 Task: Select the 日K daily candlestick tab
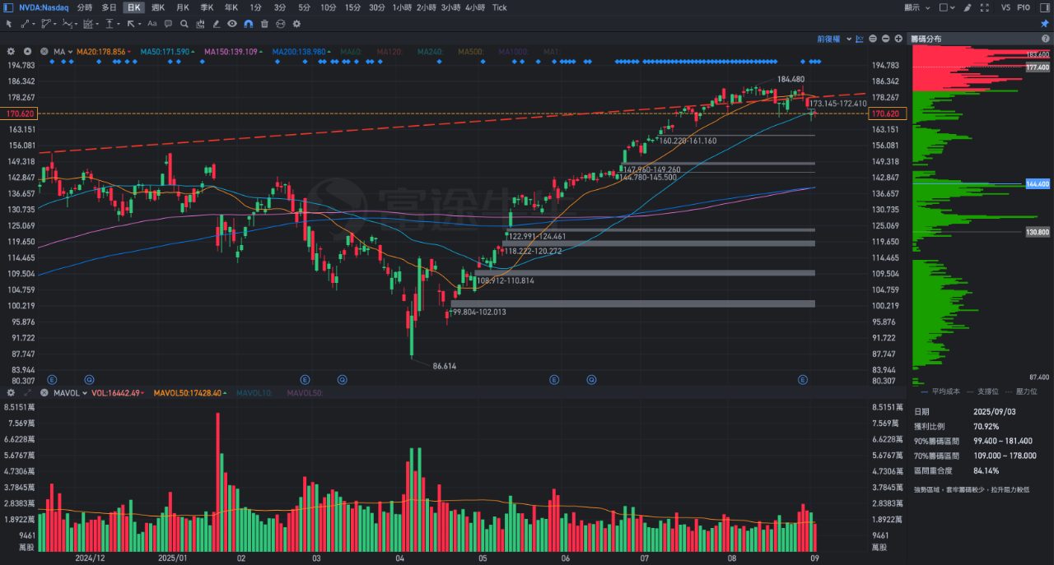(133, 7)
